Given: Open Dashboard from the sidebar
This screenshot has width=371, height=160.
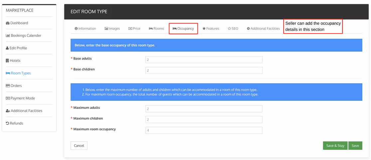Looking at the screenshot, I should pyautogui.click(x=17, y=23).
